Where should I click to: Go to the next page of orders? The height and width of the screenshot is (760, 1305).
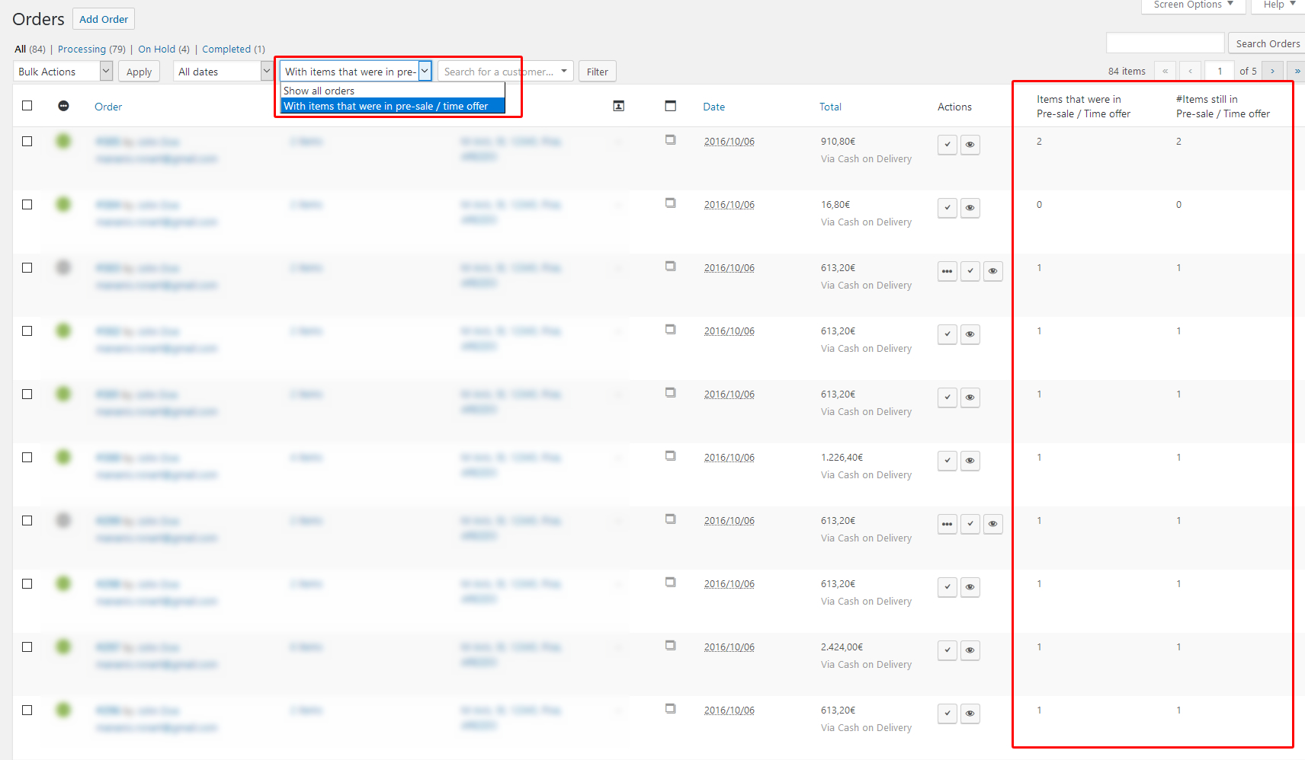pyautogui.click(x=1272, y=71)
